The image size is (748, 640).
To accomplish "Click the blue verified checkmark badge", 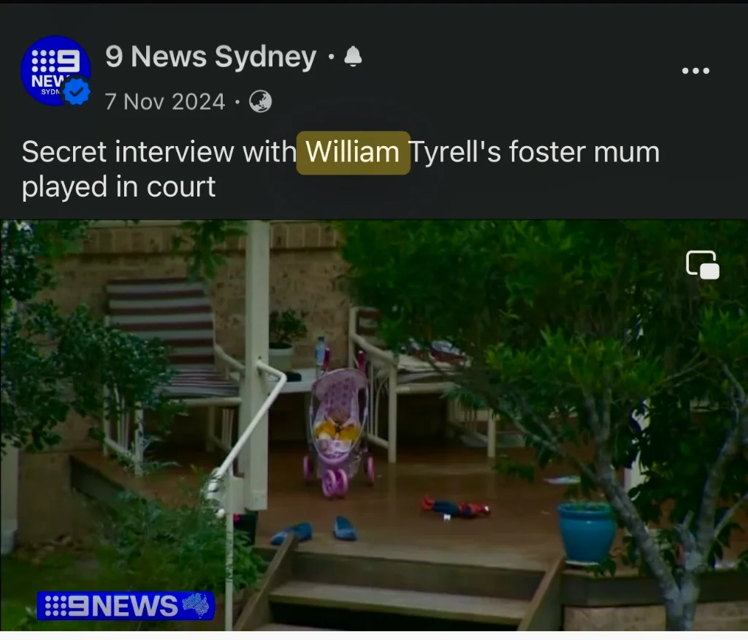I will tap(77, 91).
